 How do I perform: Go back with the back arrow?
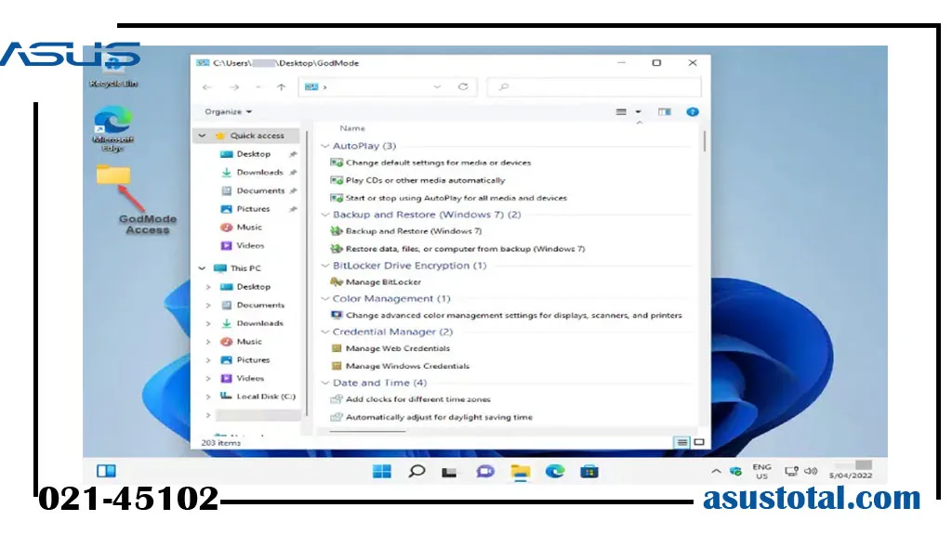pyautogui.click(x=207, y=87)
